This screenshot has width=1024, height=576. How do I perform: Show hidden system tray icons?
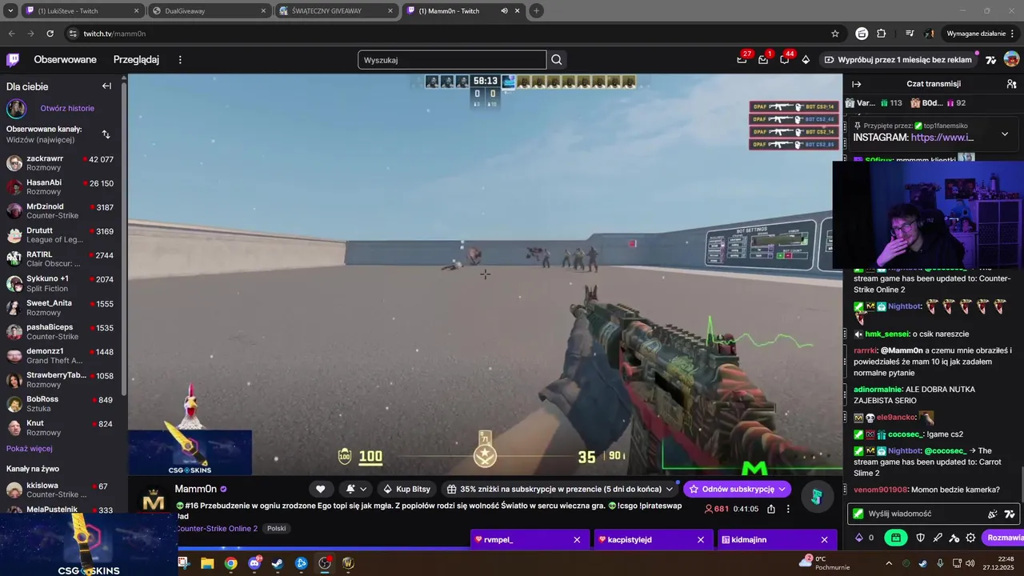(888, 563)
